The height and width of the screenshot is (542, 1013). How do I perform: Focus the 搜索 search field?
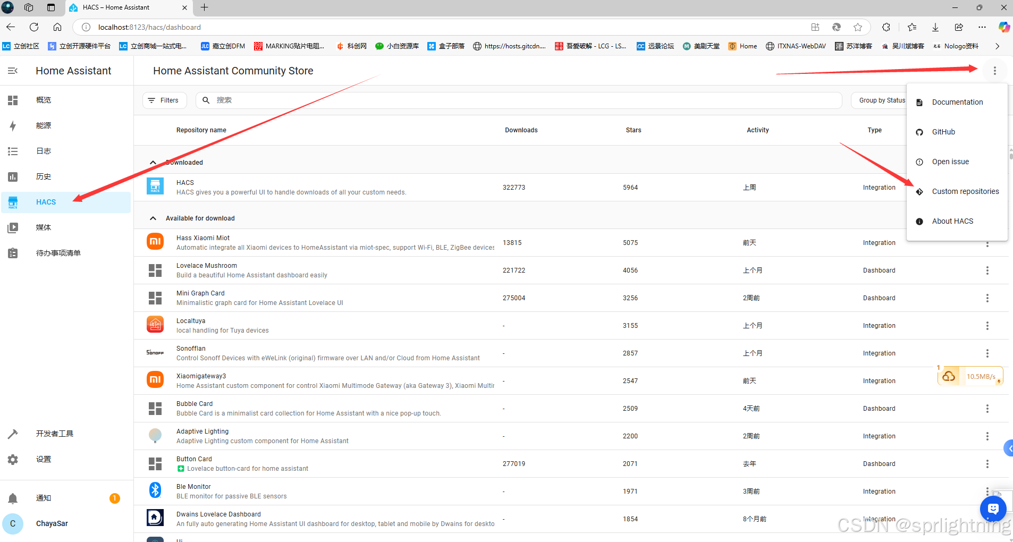click(519, 100)
